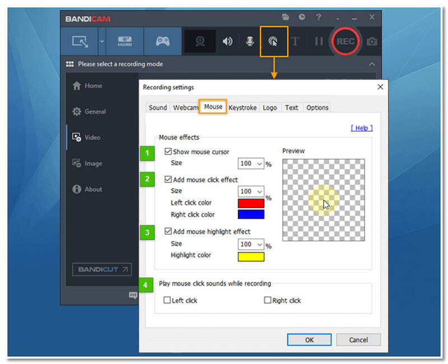Select screen recording mode icon

coord(80,41)
